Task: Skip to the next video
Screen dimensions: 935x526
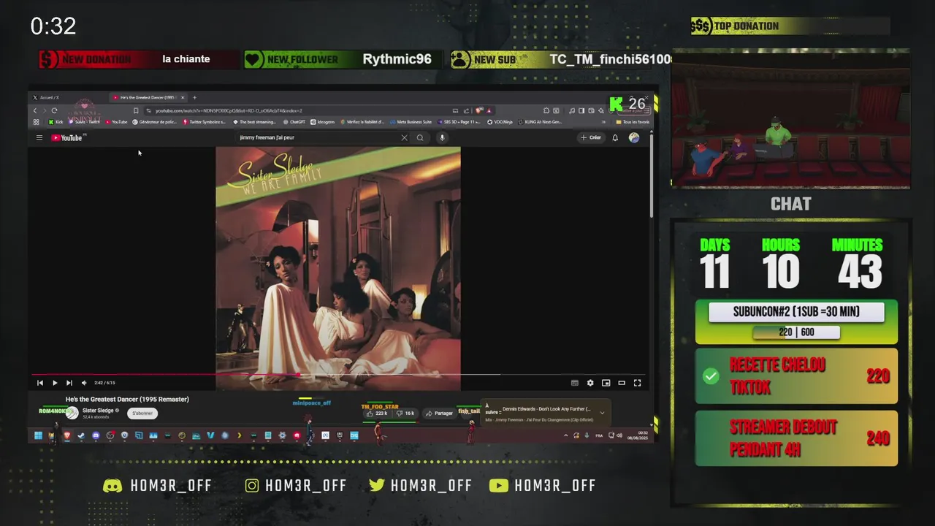Action: 69,383
